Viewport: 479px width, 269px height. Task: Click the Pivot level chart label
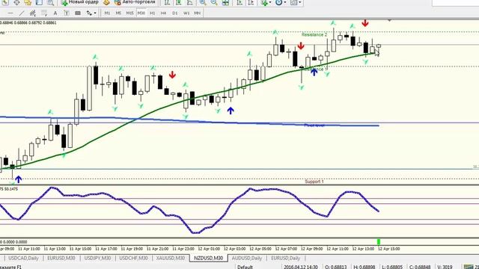click(314, 126)
